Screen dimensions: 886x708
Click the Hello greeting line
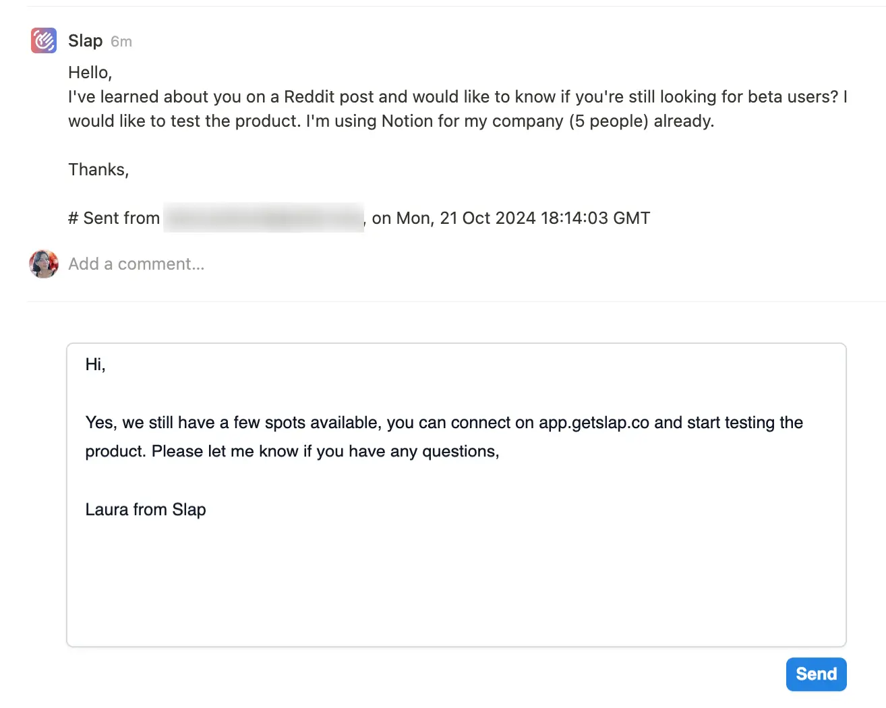[90, 72]
